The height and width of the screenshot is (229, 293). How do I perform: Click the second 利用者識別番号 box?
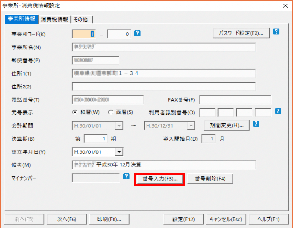pyautogui.click(x=226, y=112)
